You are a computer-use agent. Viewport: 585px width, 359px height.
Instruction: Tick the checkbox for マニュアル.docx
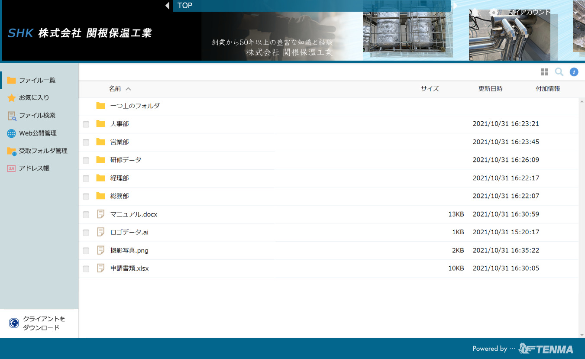[86, 214]
